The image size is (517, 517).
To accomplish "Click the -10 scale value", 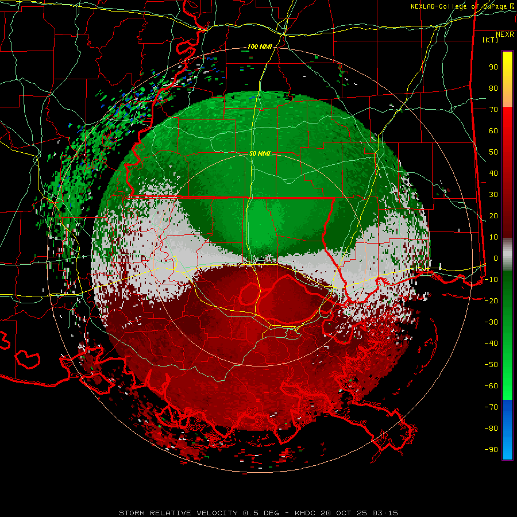I will point(491,280).
